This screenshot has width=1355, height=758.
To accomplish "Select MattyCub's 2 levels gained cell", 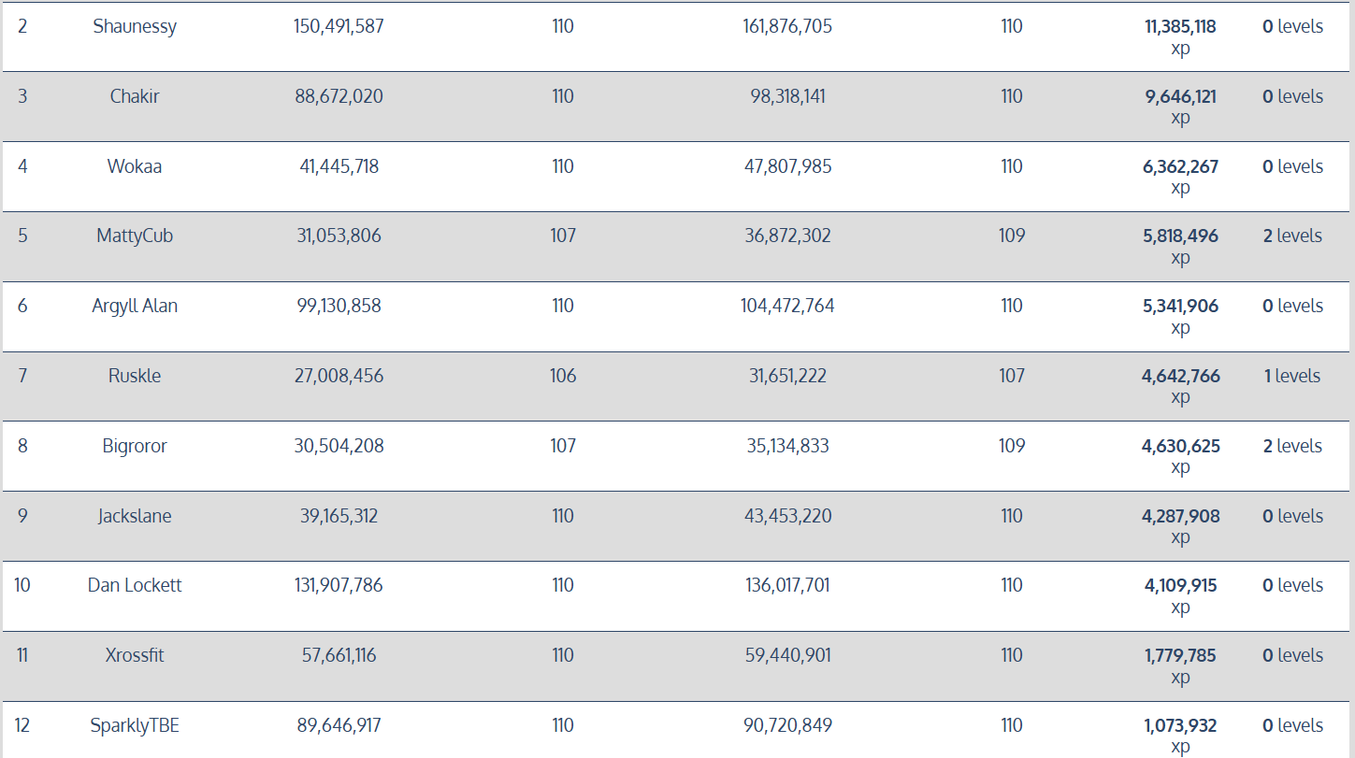I will click(x=1292, y=236).
